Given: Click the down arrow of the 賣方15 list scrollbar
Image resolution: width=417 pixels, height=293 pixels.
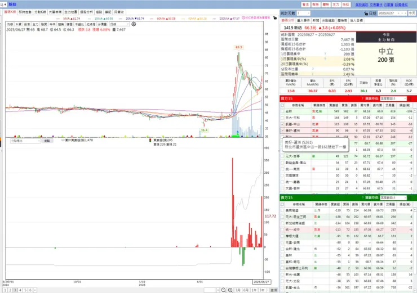Looking at the screenshot, I should [415, 291].
